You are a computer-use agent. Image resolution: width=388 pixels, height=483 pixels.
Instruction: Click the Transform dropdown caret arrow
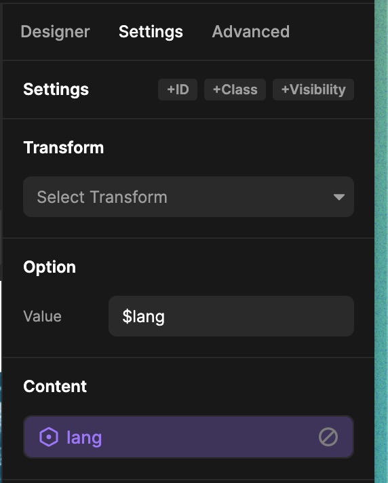tap(338, 197)
